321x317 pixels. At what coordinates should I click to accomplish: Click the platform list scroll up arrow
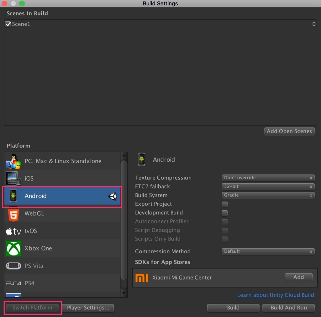click(124, 156)
